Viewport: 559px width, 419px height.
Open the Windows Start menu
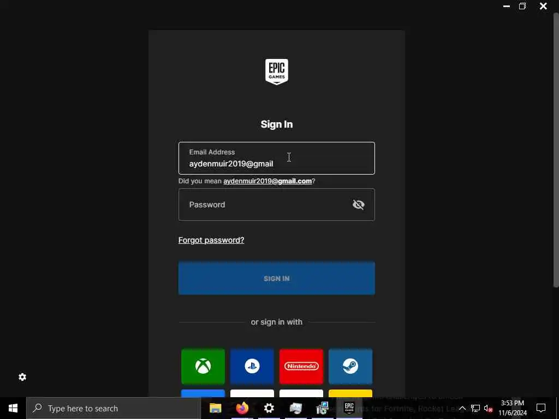(x=13, y=408)
